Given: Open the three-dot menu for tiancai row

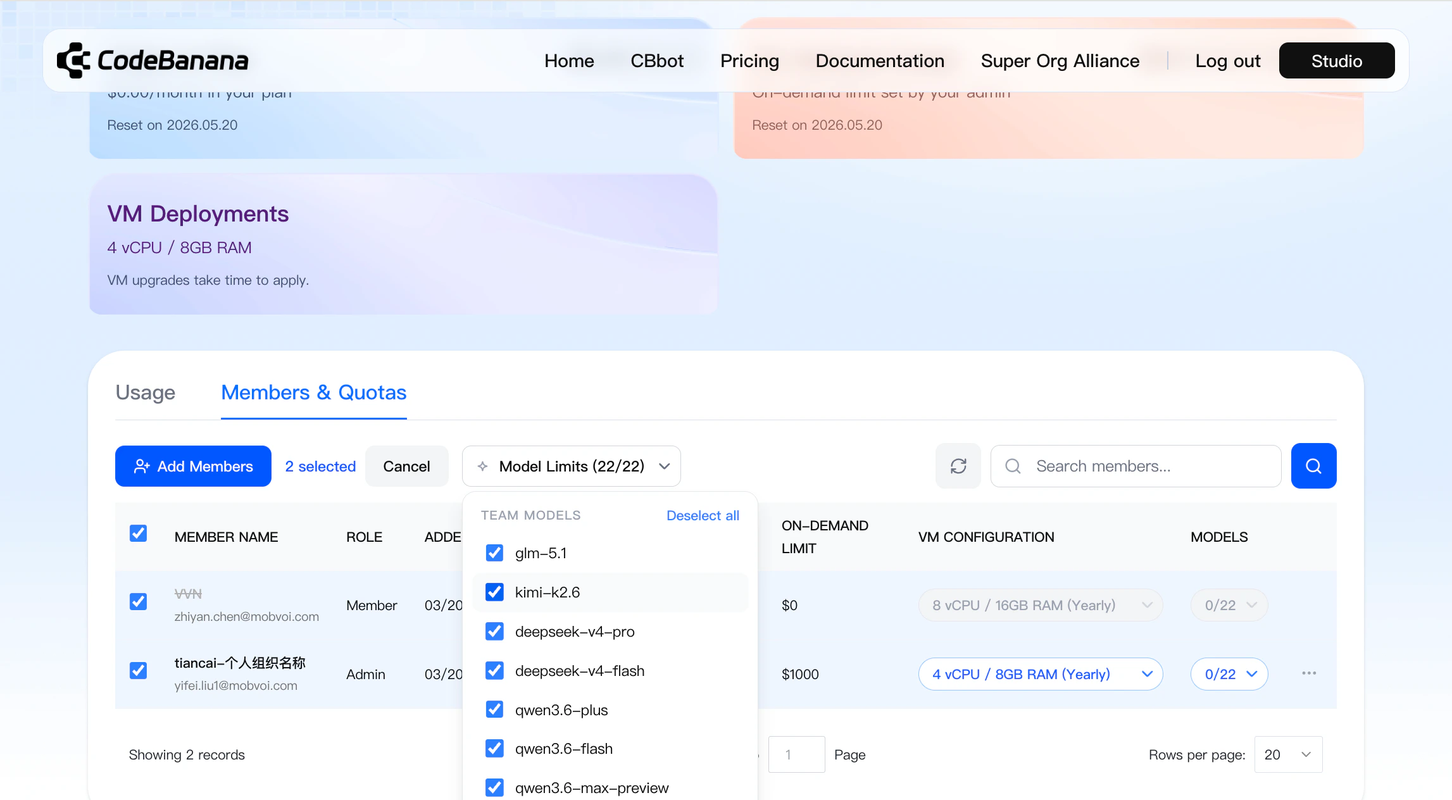Looking at the screenshot, I should (x=1309, y=673).
